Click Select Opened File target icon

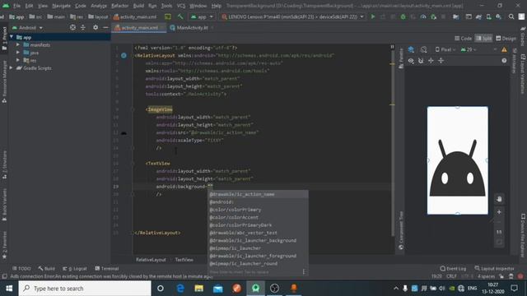click(72, 27)
